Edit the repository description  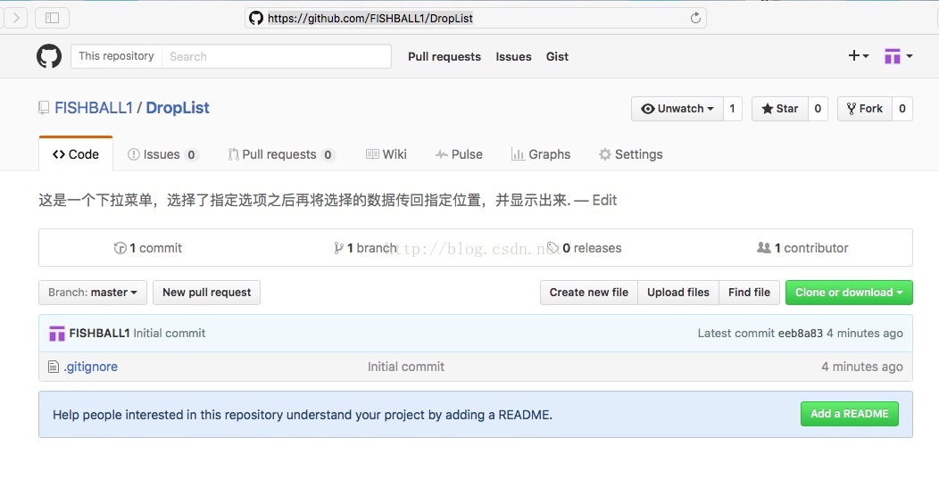coord(604,200)
